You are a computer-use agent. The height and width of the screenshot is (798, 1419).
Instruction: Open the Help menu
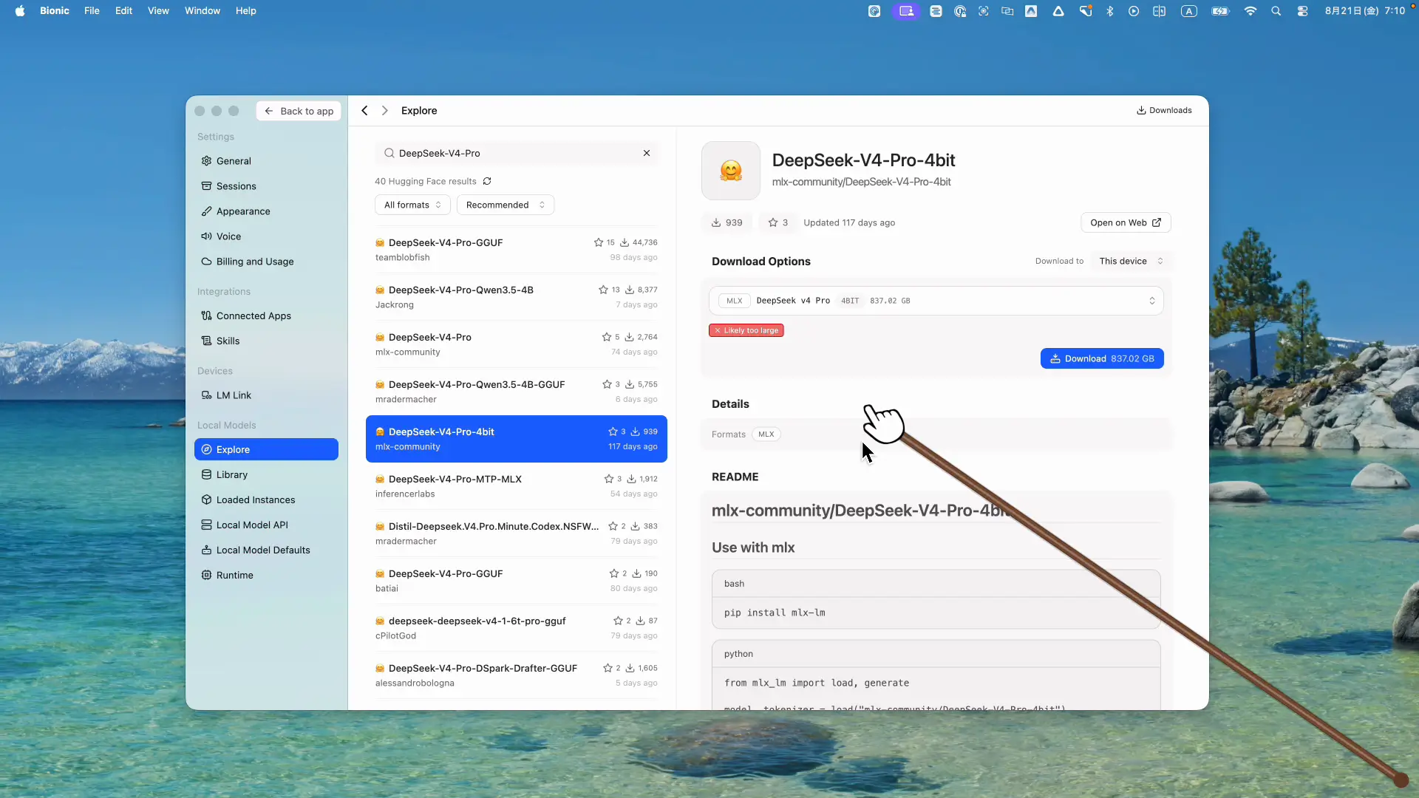tap(246, 11)
